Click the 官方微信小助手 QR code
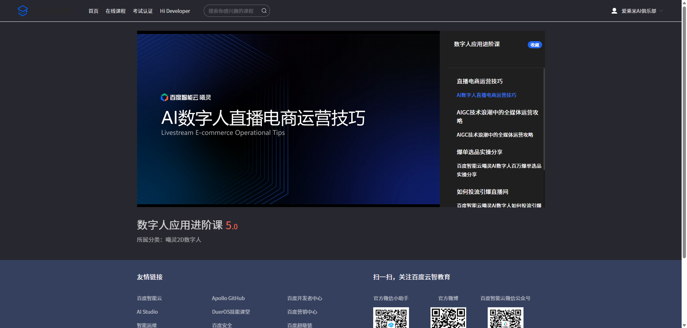This screenshot has height=328, width=687. (391, 318)
